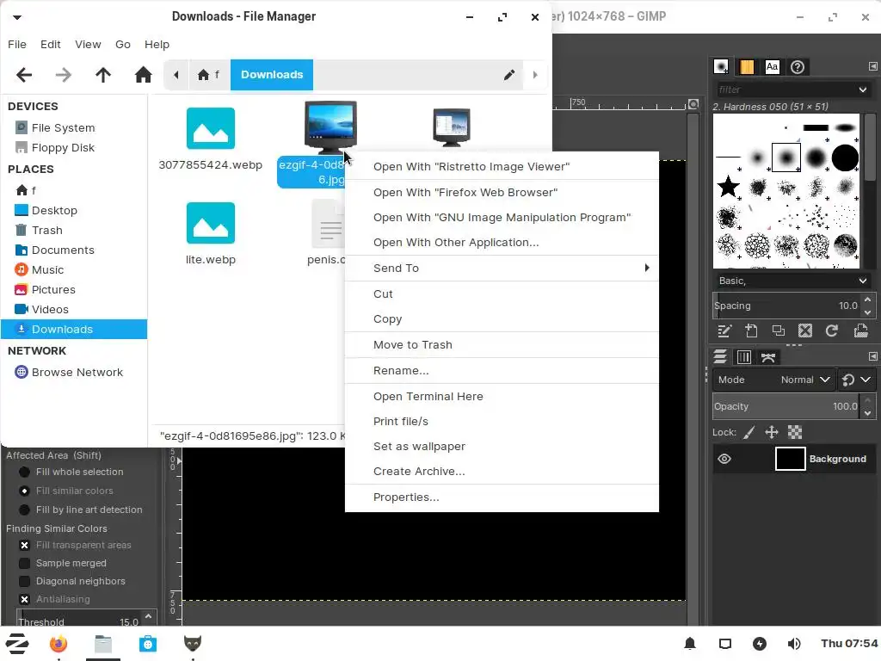Choose Open With Ristretto Image Viewer
881x661 pixels.
click(x=502, y=167)
